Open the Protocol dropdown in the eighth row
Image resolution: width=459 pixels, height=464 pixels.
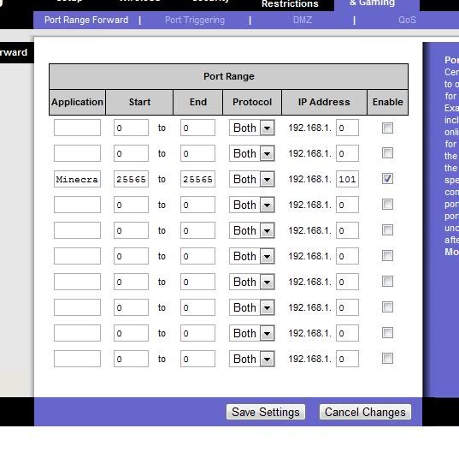point(252,307)
